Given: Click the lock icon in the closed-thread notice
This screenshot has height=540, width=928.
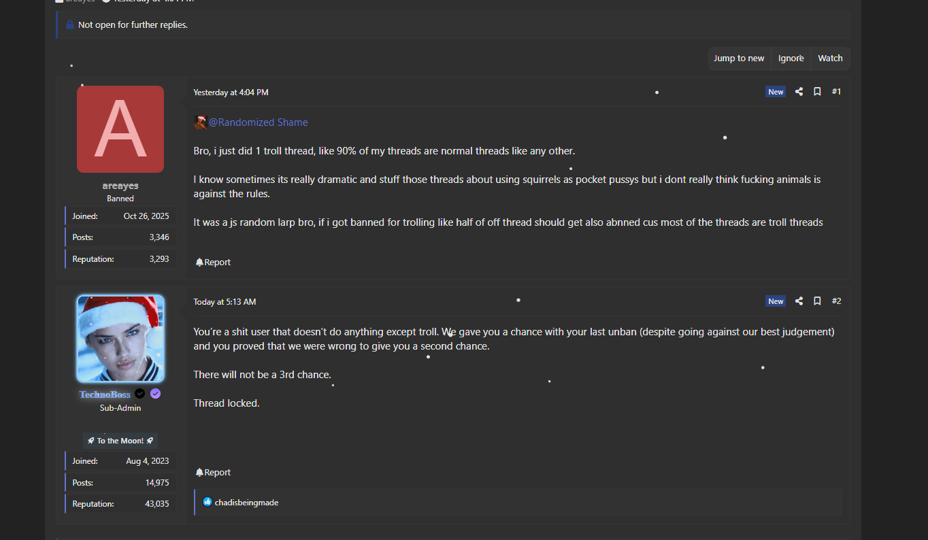Looking at the screenshot, I should [70, 25].
